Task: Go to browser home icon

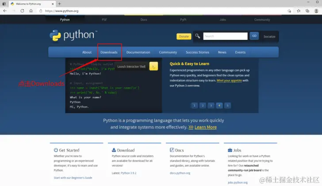Action: point(31,11)
